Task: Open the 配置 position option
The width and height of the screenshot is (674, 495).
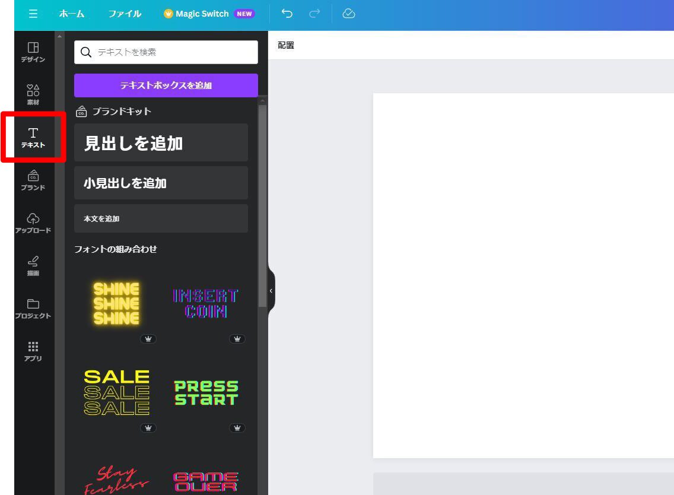Action: 286,45
